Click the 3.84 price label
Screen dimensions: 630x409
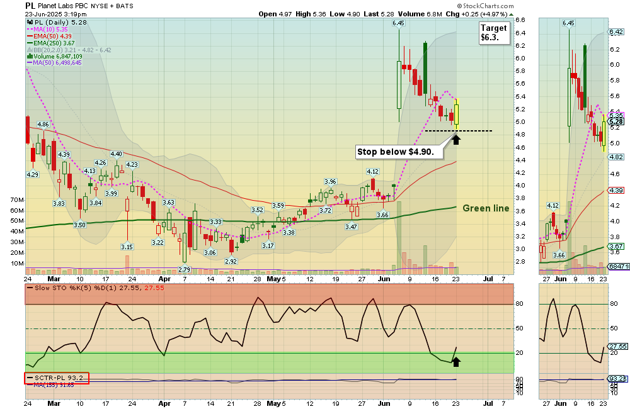96,203
